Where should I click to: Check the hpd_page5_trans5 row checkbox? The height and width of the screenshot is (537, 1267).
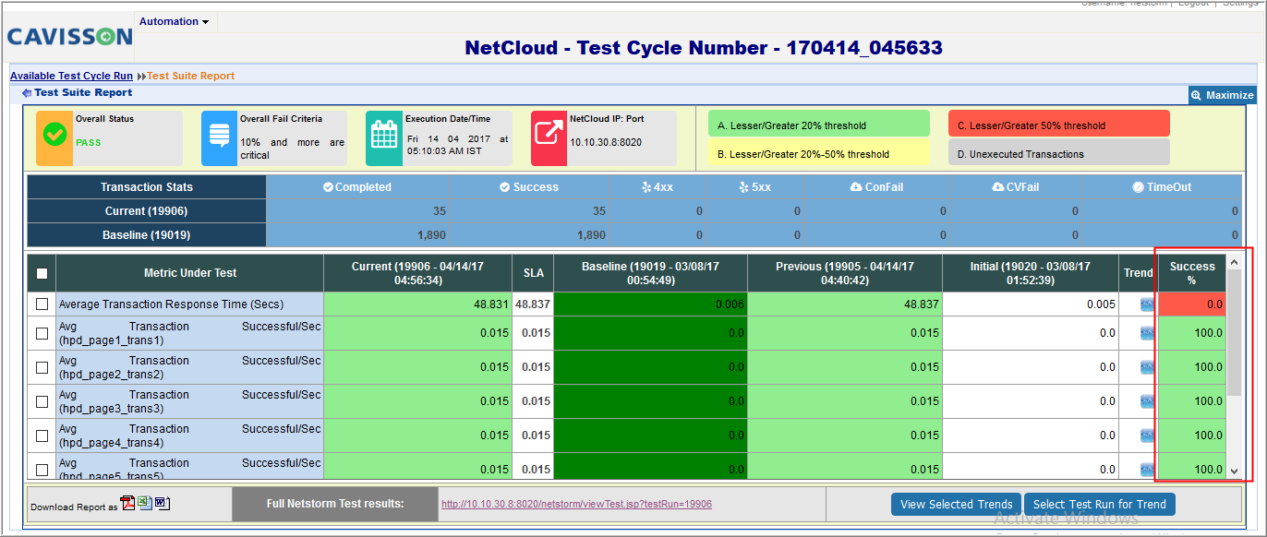point(42,469)
